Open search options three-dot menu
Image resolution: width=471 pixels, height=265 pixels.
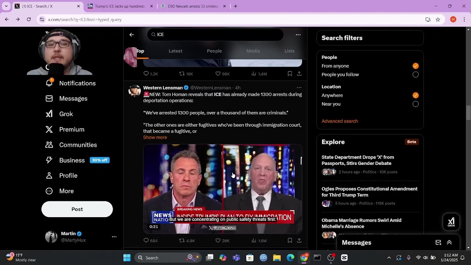point(298,35)
